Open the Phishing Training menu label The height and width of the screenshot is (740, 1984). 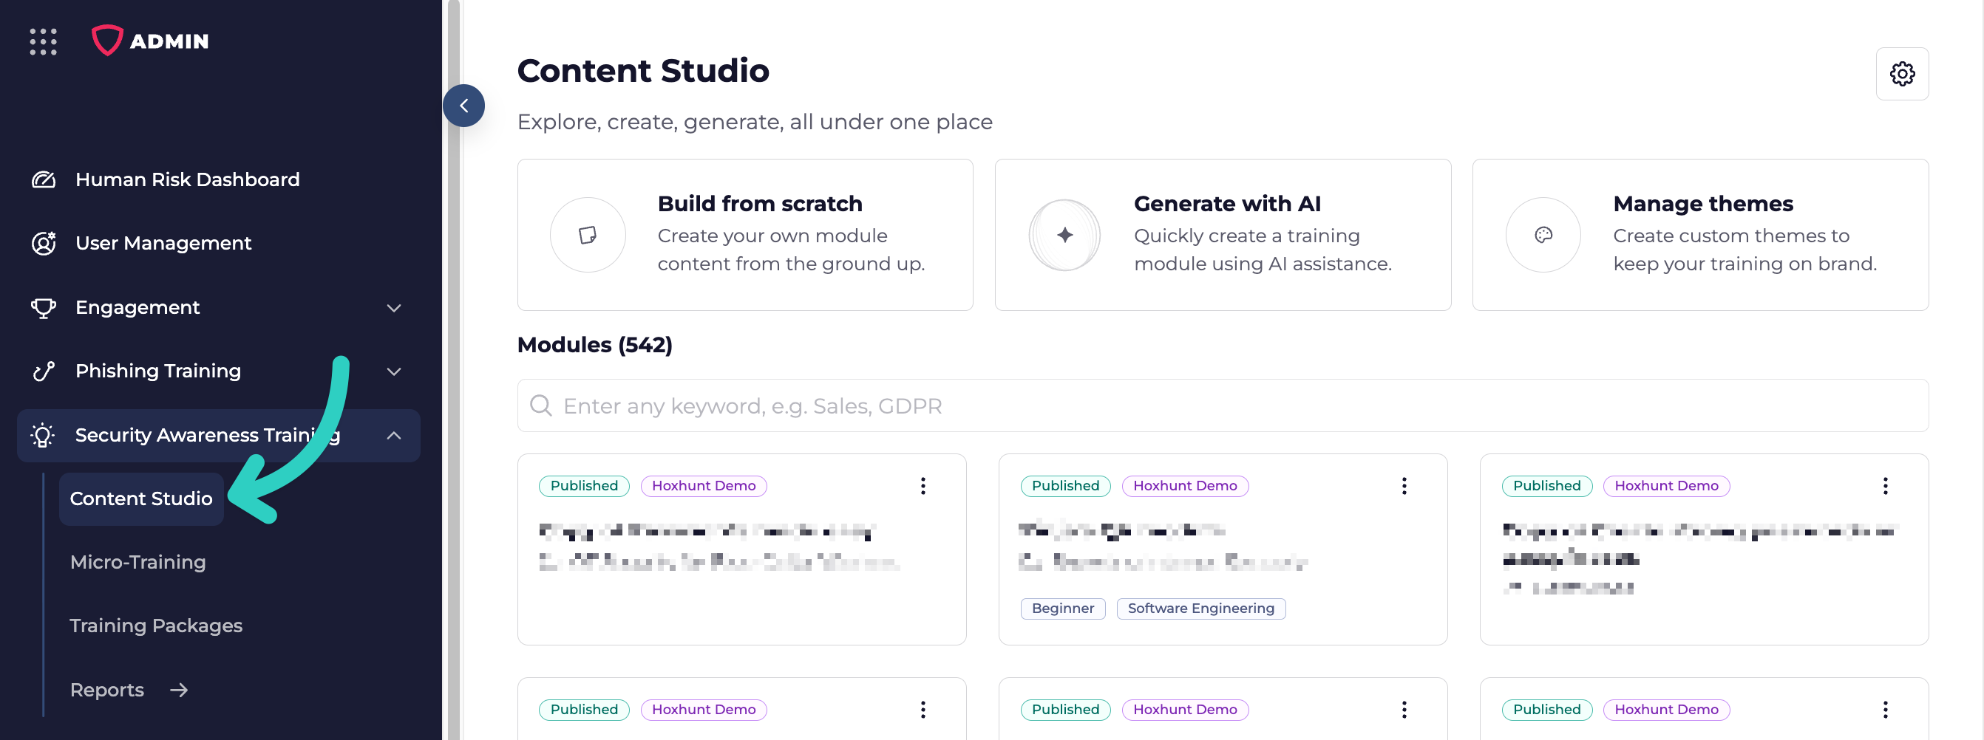(158, 371)
